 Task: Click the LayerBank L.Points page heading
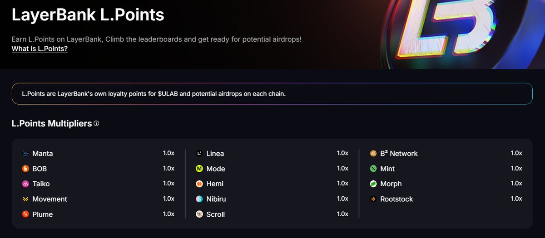pyautogui.click(x=88, y=15)
